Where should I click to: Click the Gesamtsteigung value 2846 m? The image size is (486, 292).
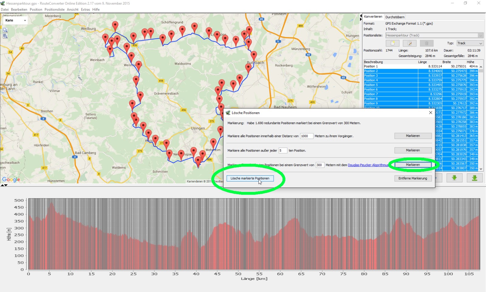(430, 56)
